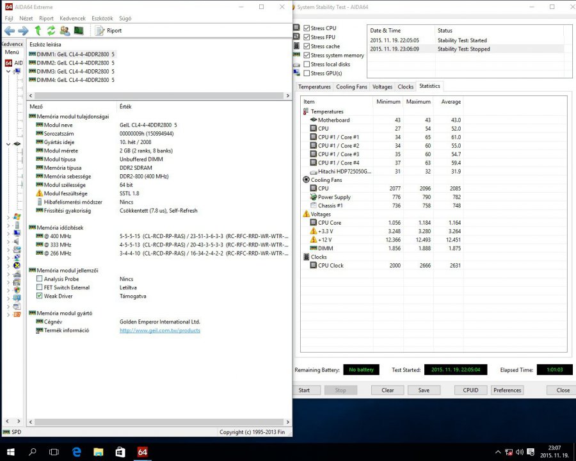Select the Windows logo operating system tree icon
The height and width of the screenshot is (461, 576).
click(17, 217)
